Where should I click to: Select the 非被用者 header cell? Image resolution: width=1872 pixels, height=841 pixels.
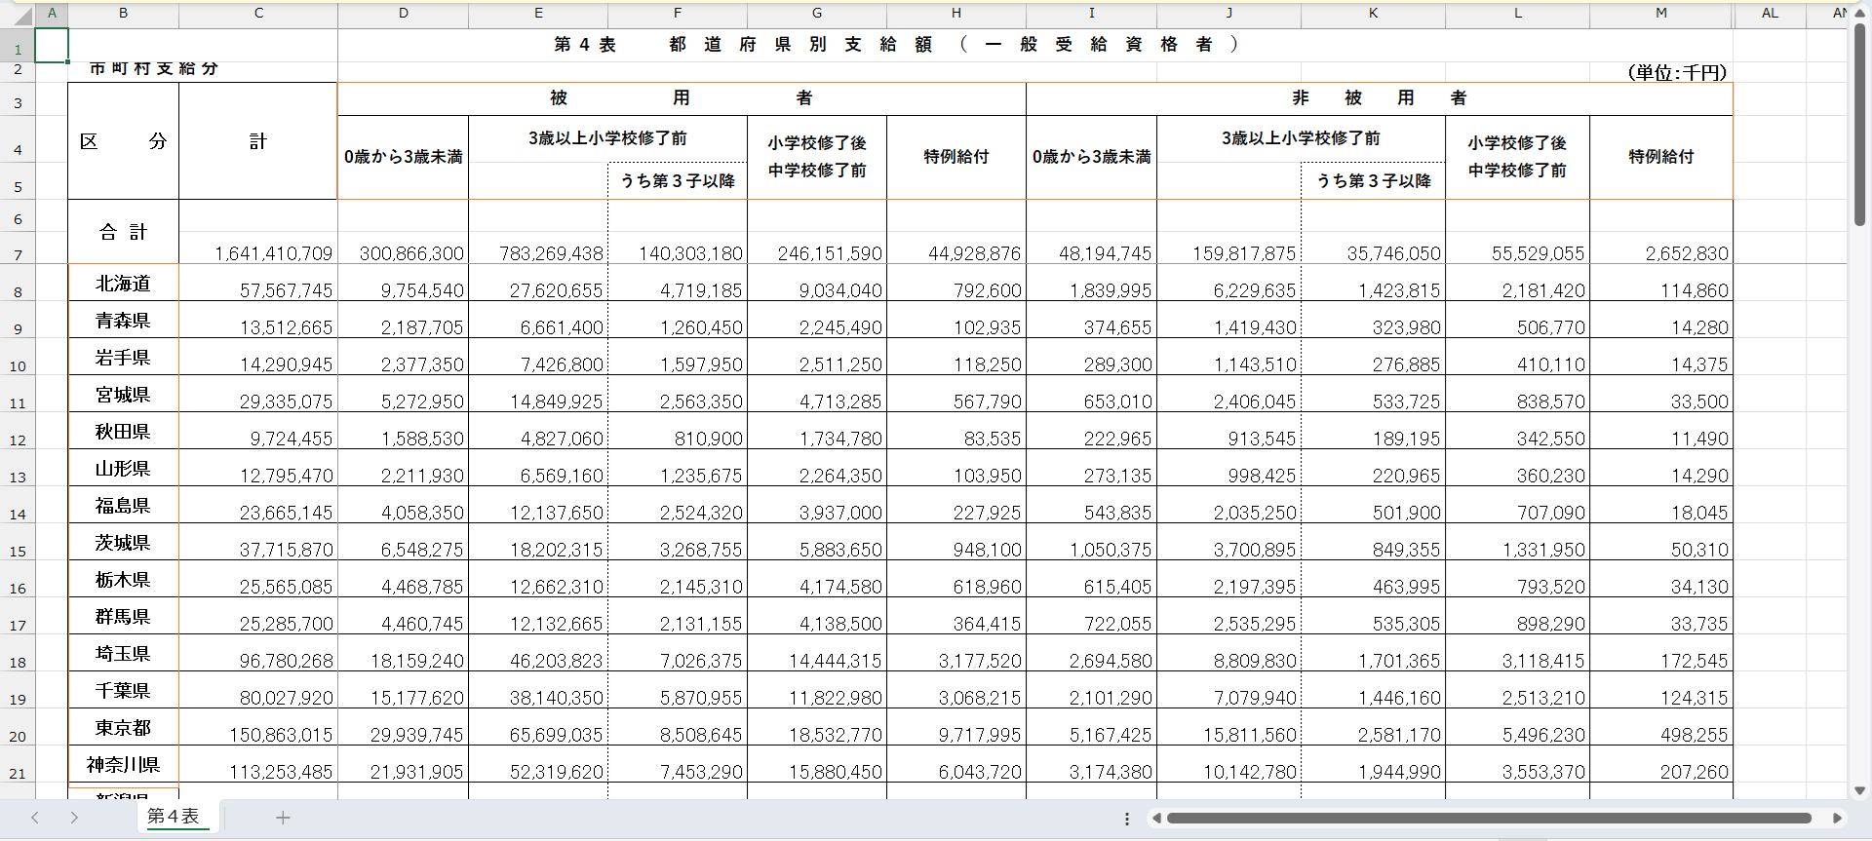(x=1379, y=98)
